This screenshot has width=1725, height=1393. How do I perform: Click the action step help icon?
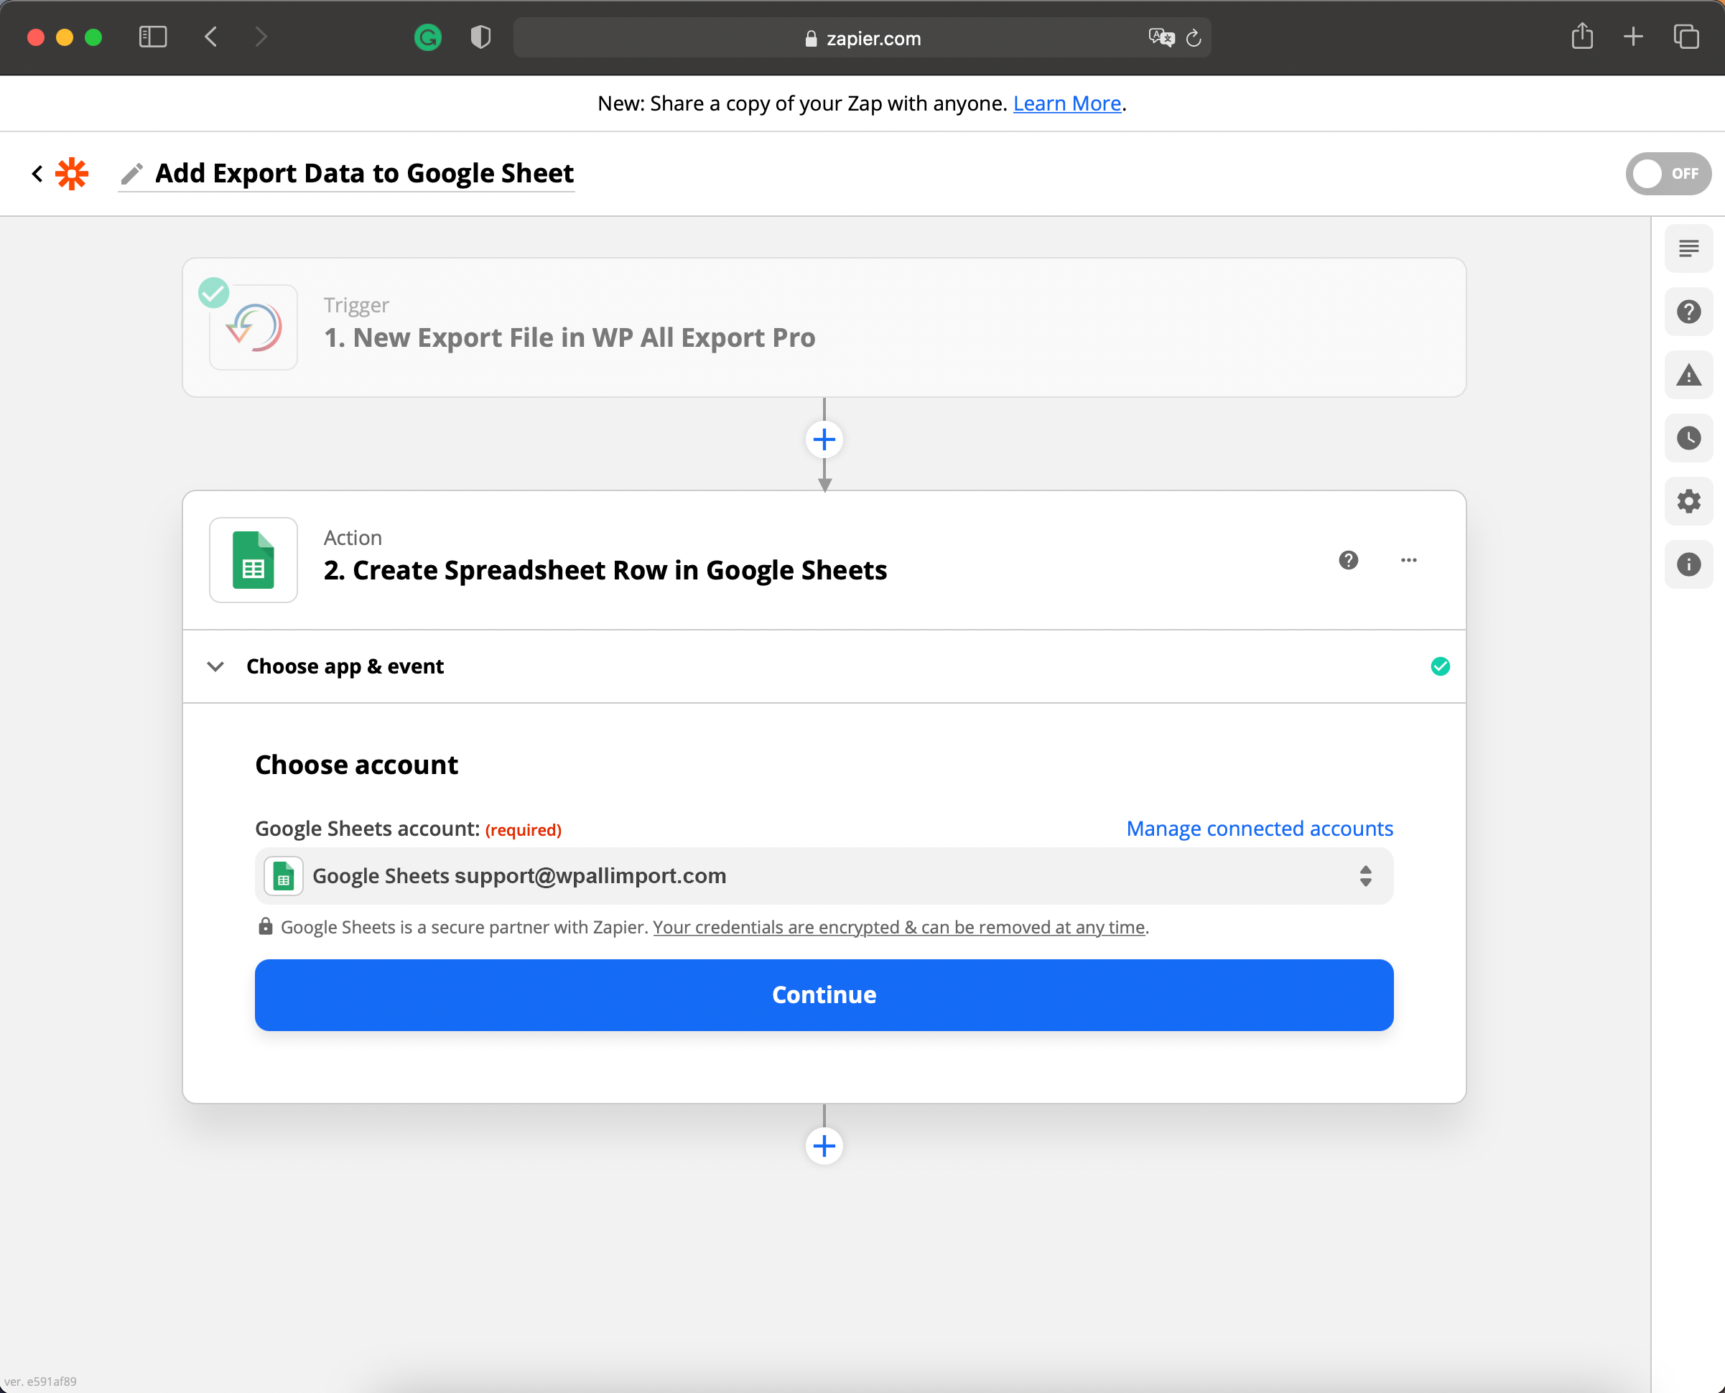coord(1348,560)
